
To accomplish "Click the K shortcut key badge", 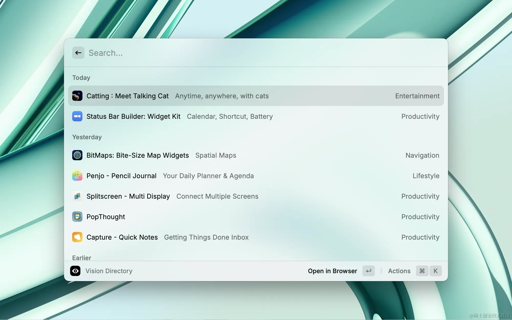I will click(x=435, y=271).
